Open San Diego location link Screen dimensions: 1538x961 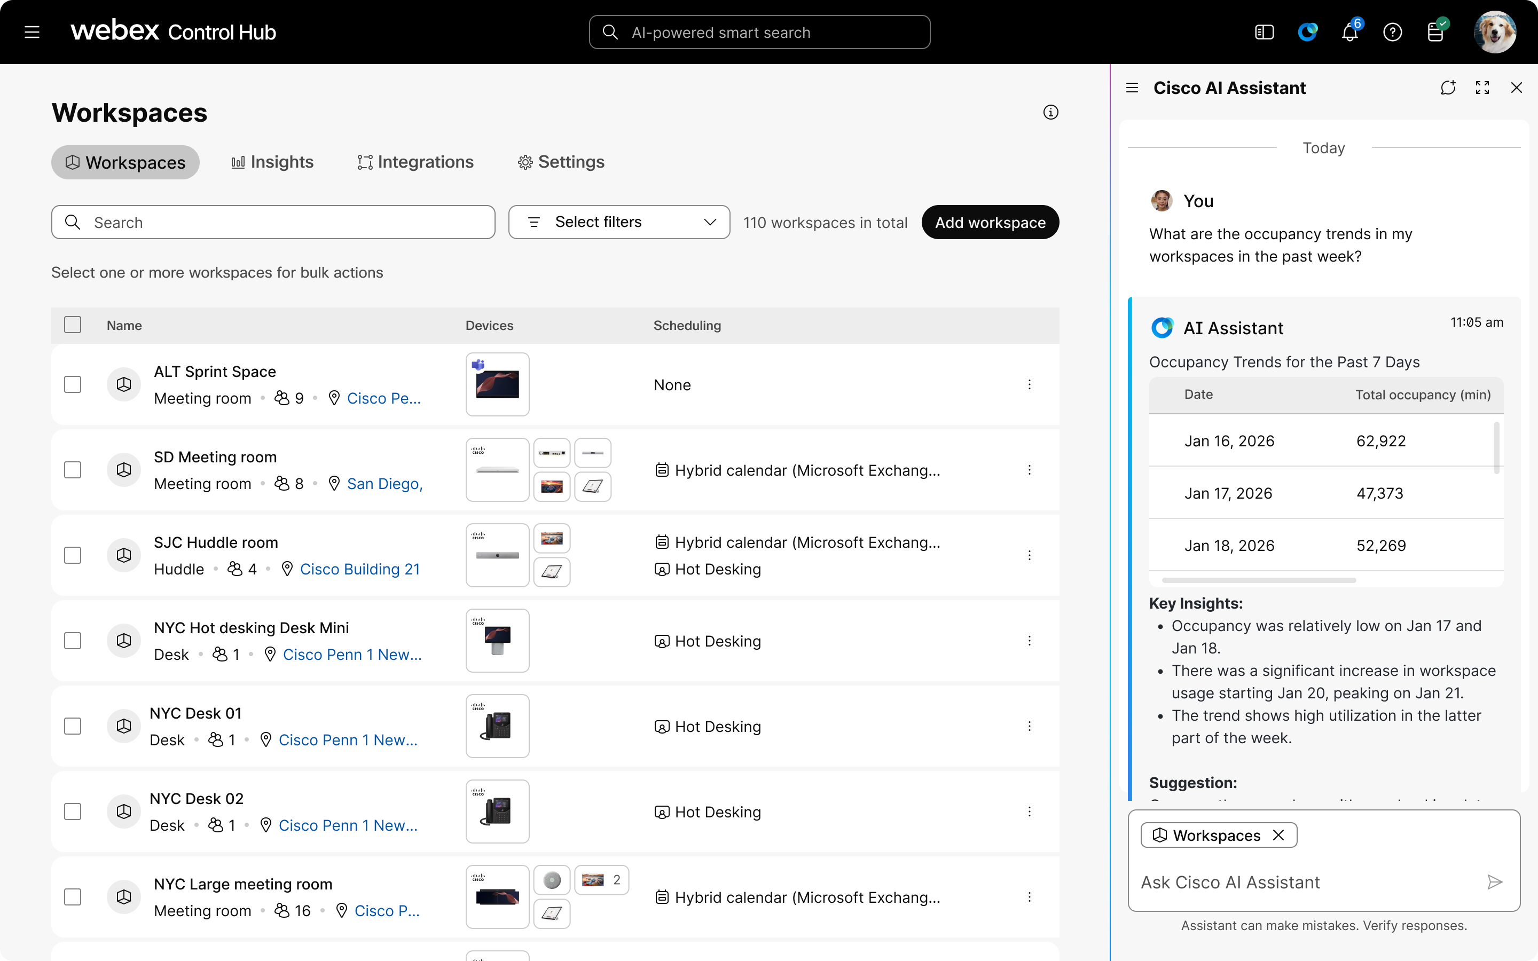coord(384,484)
